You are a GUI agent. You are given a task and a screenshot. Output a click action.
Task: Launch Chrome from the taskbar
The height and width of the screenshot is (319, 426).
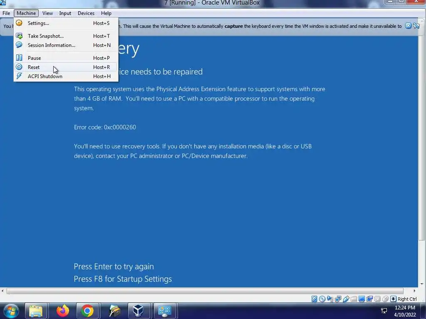coord(87,311)
